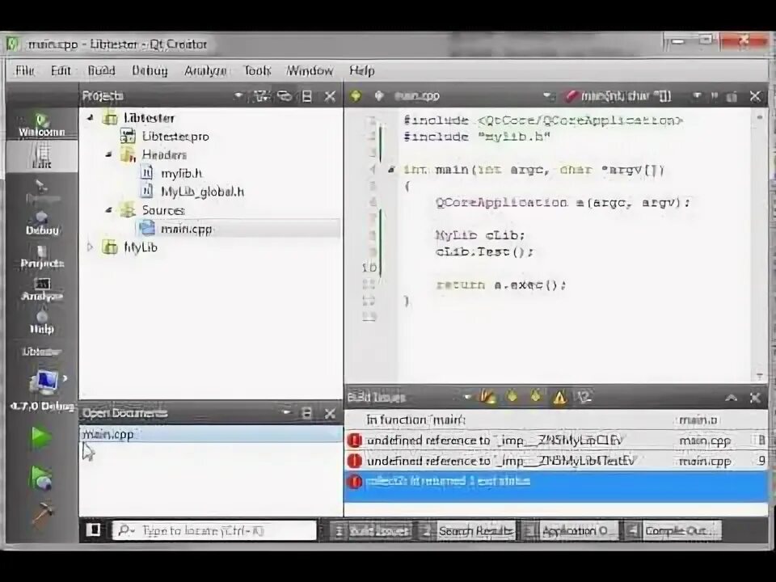Open the Window menu

tap(310, 70)
